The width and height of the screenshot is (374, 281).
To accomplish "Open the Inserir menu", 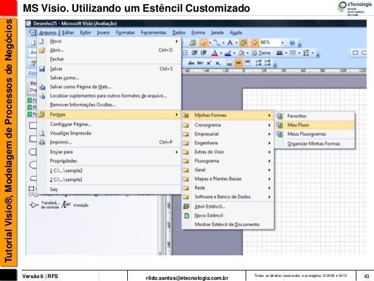I will (103, 33).
